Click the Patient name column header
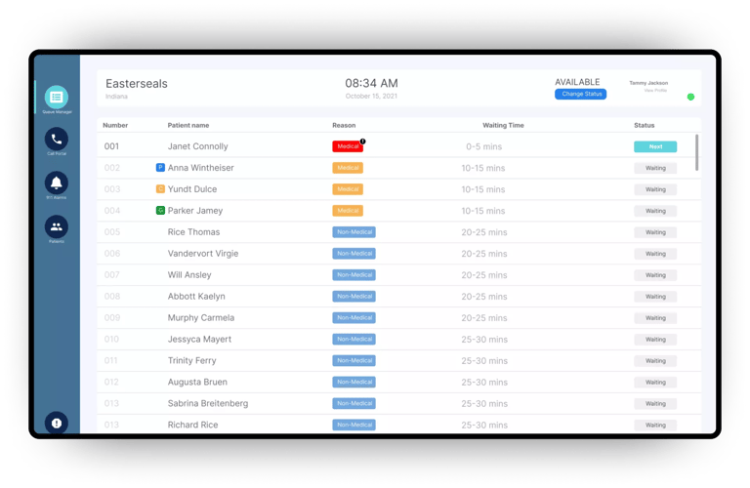This screenshot has height=488, width=750. click(x=187, y=125)
